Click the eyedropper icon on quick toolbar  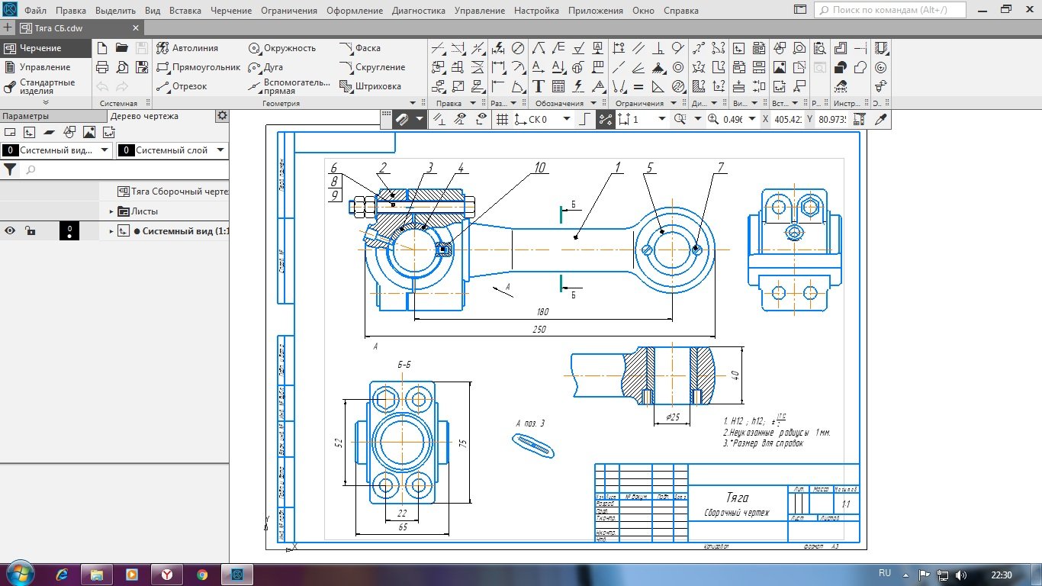click(x=880, y=119)
